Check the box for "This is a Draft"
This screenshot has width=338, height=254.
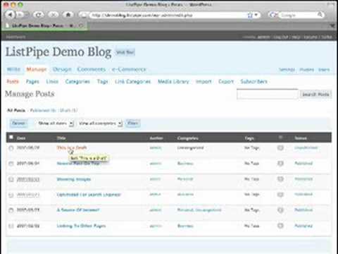(x=11, y=148)
